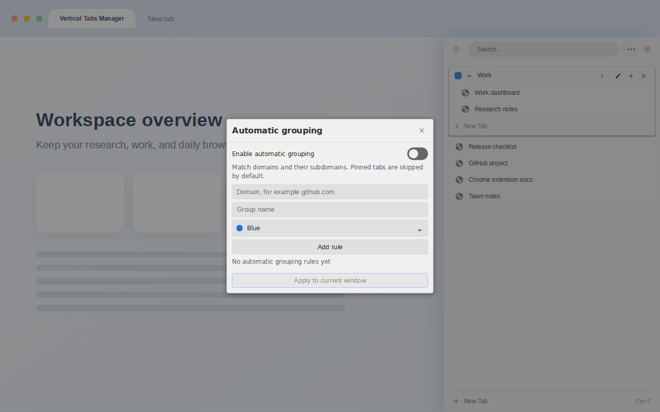Image resolution: width=660 pixels, height=412 pixels.
Task: Click the Add rule button
Action: coord(330,247)
